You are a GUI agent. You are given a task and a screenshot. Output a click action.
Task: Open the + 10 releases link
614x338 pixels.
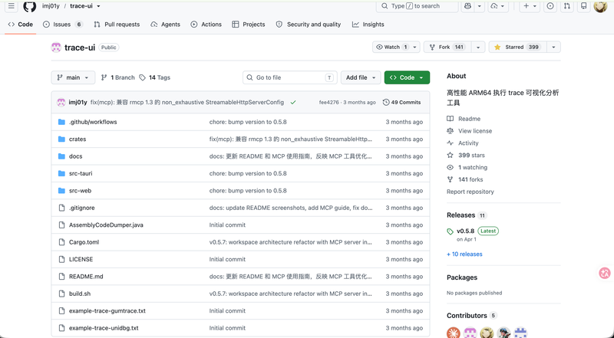(x=464, y=254)
